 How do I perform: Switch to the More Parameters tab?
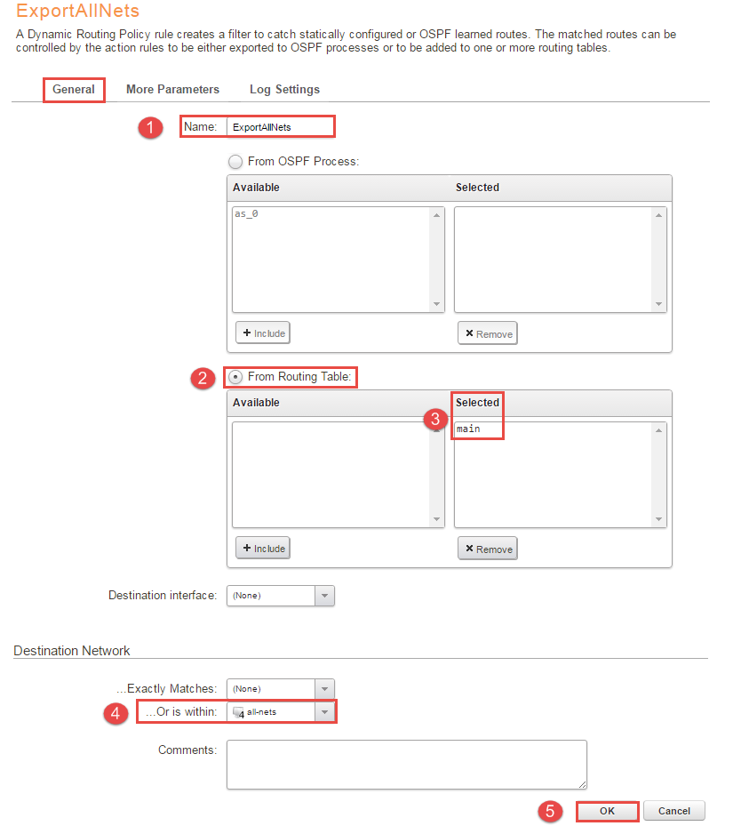172,90
